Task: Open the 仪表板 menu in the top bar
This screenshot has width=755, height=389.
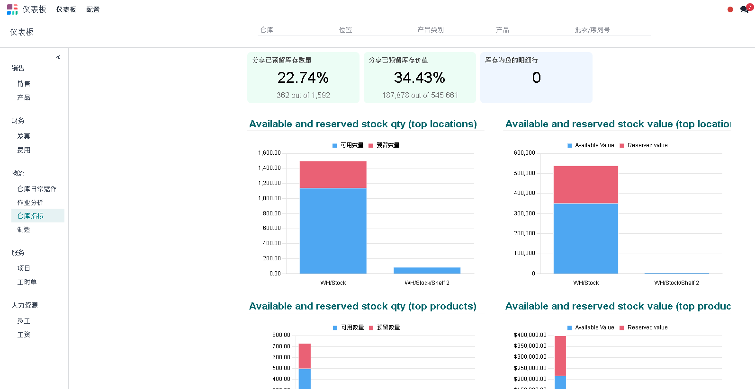Action: click(x=66, y=9)
